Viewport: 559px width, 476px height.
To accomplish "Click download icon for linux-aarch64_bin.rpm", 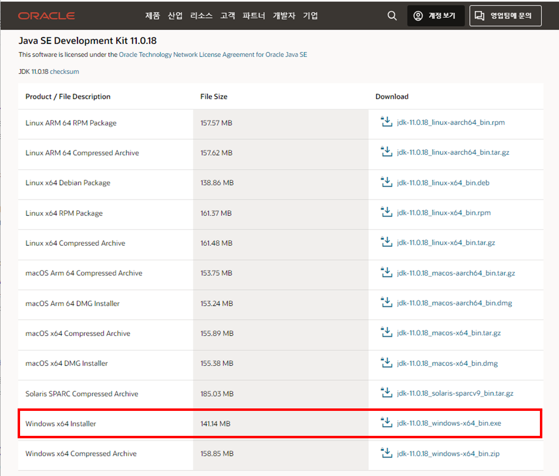I will [x=387, y=121].
